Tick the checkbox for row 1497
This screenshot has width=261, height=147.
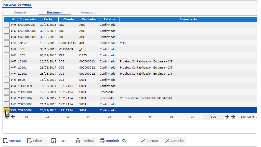[7, 92]
